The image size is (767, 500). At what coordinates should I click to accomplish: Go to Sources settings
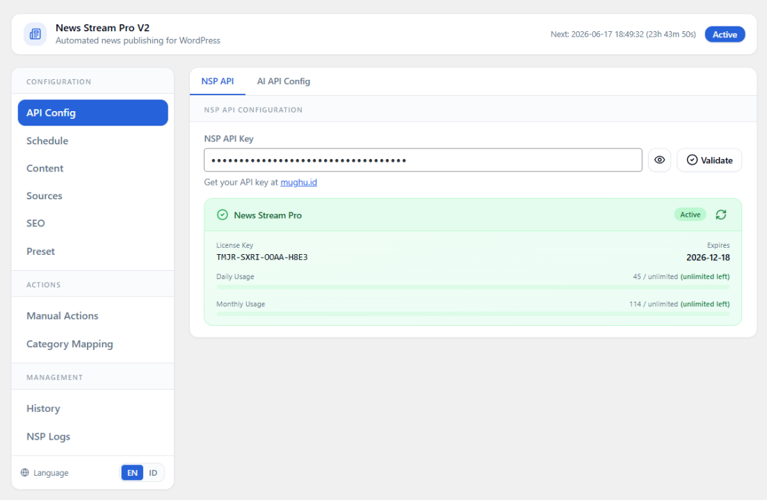click(x=93, y=196)
